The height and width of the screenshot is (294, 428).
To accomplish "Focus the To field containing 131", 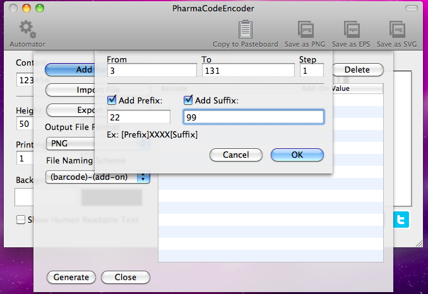I will click(248, 71).
